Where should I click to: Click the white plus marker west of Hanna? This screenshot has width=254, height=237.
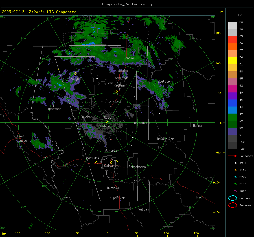[x=159, y=113]
